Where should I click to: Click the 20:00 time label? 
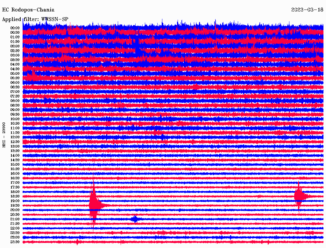(x=15, y=210)
